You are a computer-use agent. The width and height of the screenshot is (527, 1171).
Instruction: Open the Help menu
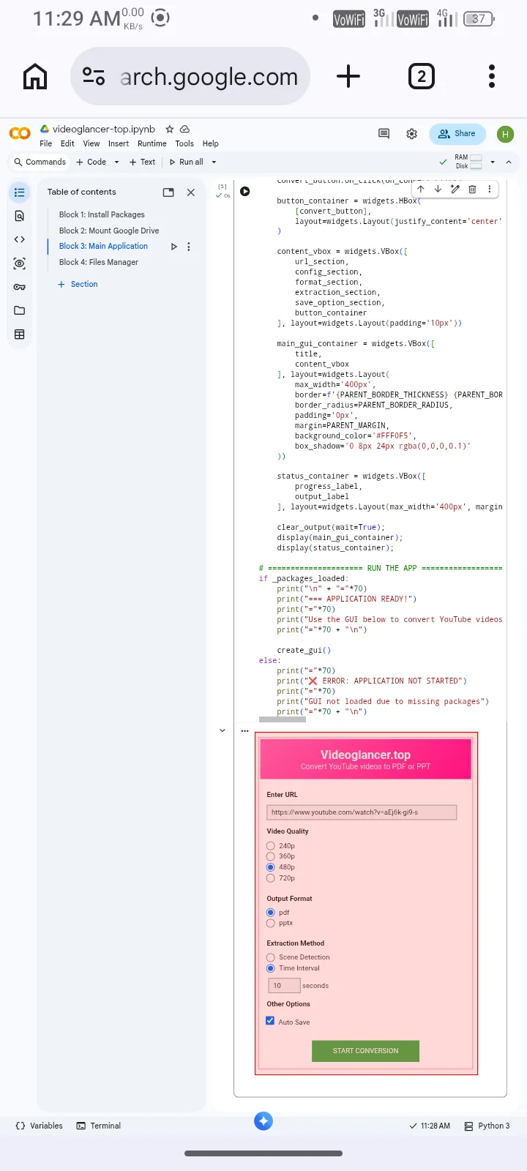(211, 144)
